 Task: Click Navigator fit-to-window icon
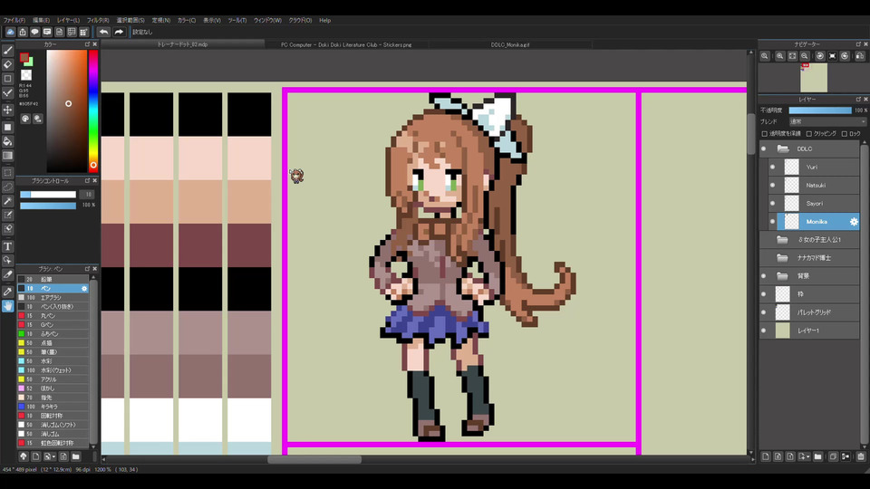(792, 56)
